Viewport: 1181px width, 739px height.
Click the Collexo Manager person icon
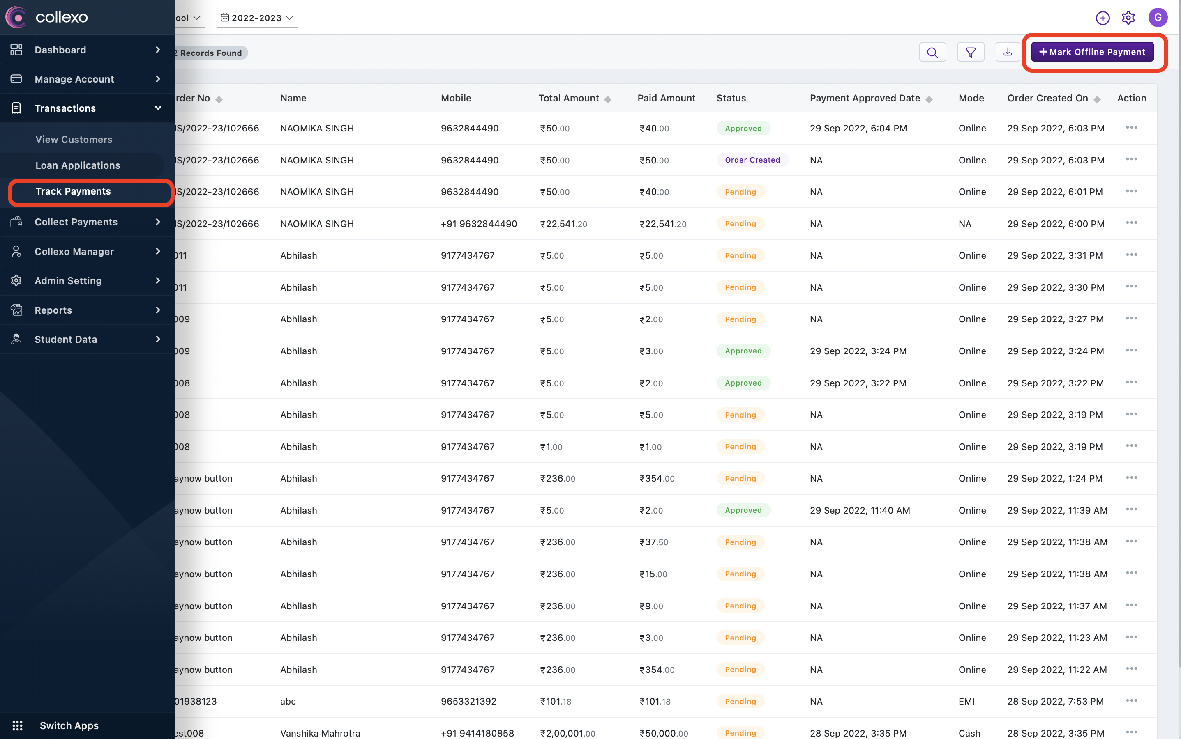16,251
